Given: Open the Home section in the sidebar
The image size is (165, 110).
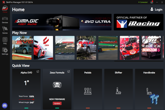Looking at the screenshot, I should coord(5,9).
